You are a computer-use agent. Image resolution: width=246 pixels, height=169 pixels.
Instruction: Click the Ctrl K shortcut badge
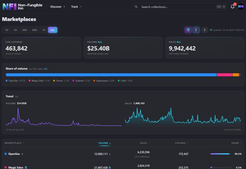point(221,7)
